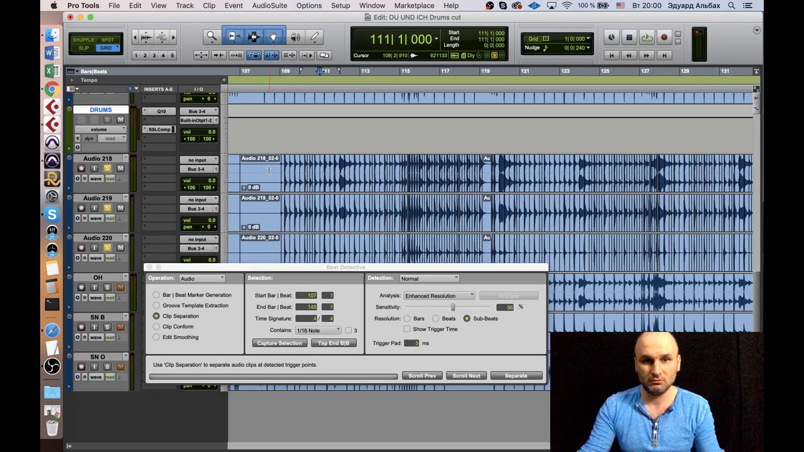The height and width of the screenshot is (452, 804).
Task: Select the Scrubber speaker tool
Action: (295, 37)
